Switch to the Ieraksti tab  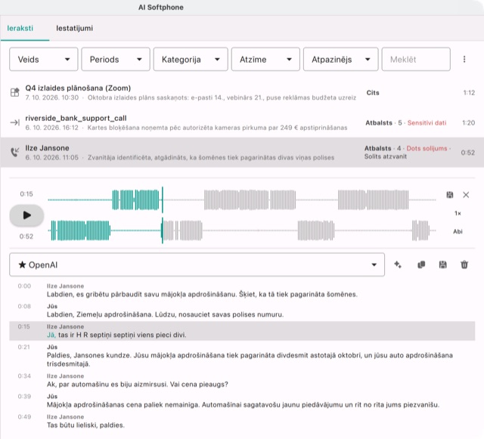[20, 29]
